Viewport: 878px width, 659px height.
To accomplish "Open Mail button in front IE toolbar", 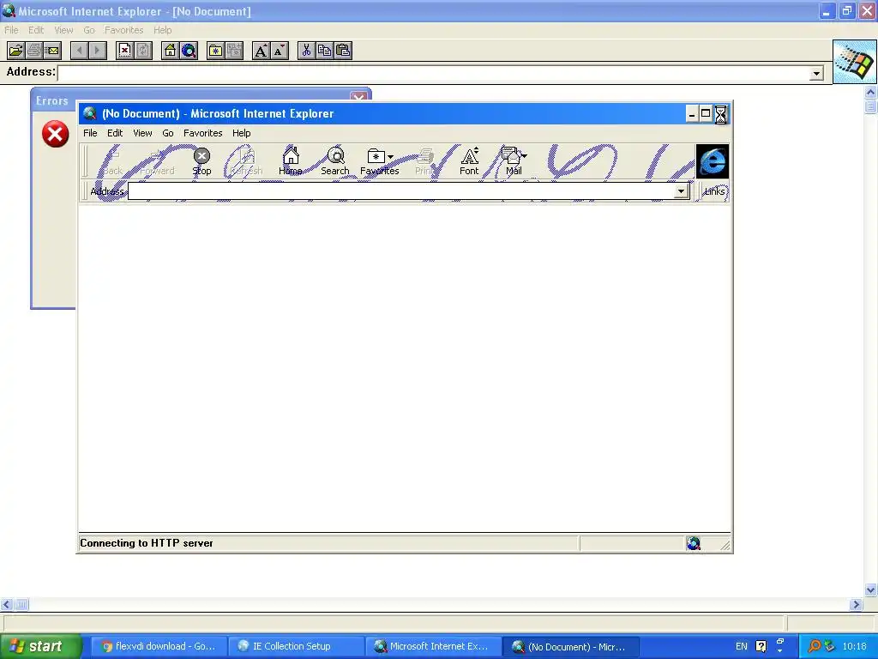I will (514, 160).
